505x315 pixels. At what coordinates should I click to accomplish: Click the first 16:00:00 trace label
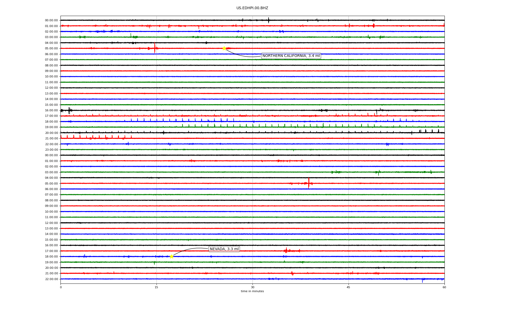click(51, 111)
